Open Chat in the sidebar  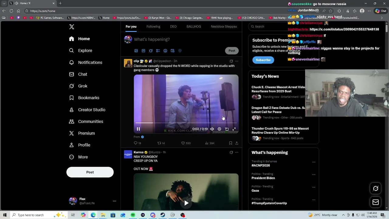pyautogui.click(x=78, y=74)
